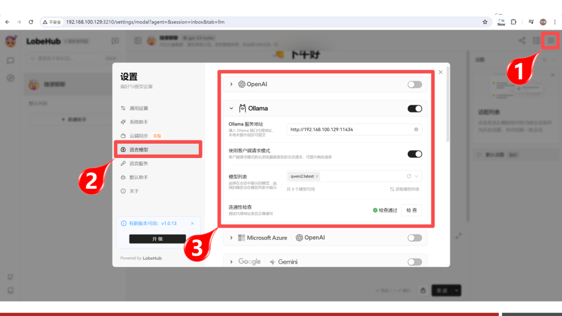Viewport: 562px width, 316px height.
Task: Clear the Ollama service address field
Action: (x=416, y=129)
